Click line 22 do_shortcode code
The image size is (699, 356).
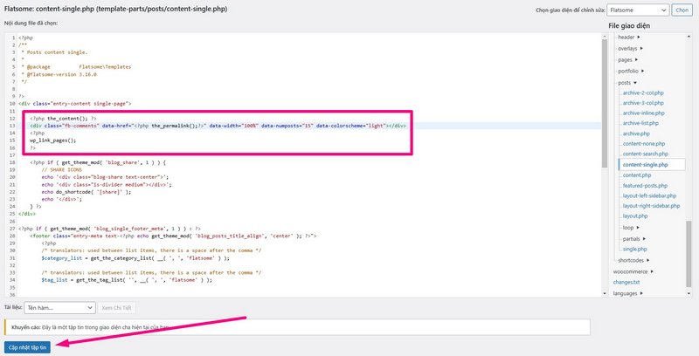click(x=87, y=192)
